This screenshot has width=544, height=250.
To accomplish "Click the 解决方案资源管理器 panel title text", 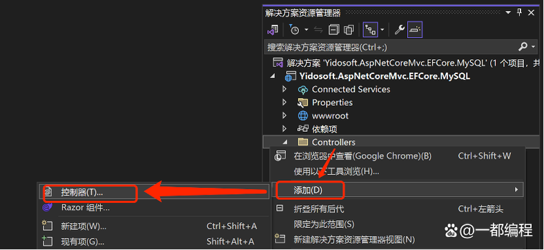I will [303, 13].
